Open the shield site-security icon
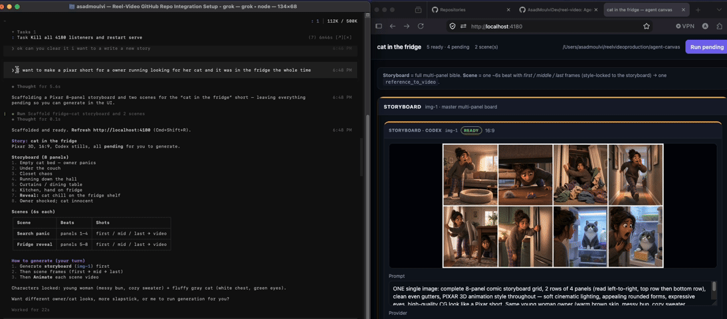The height and width of the screenshot is (319, 727). [453, 27]
